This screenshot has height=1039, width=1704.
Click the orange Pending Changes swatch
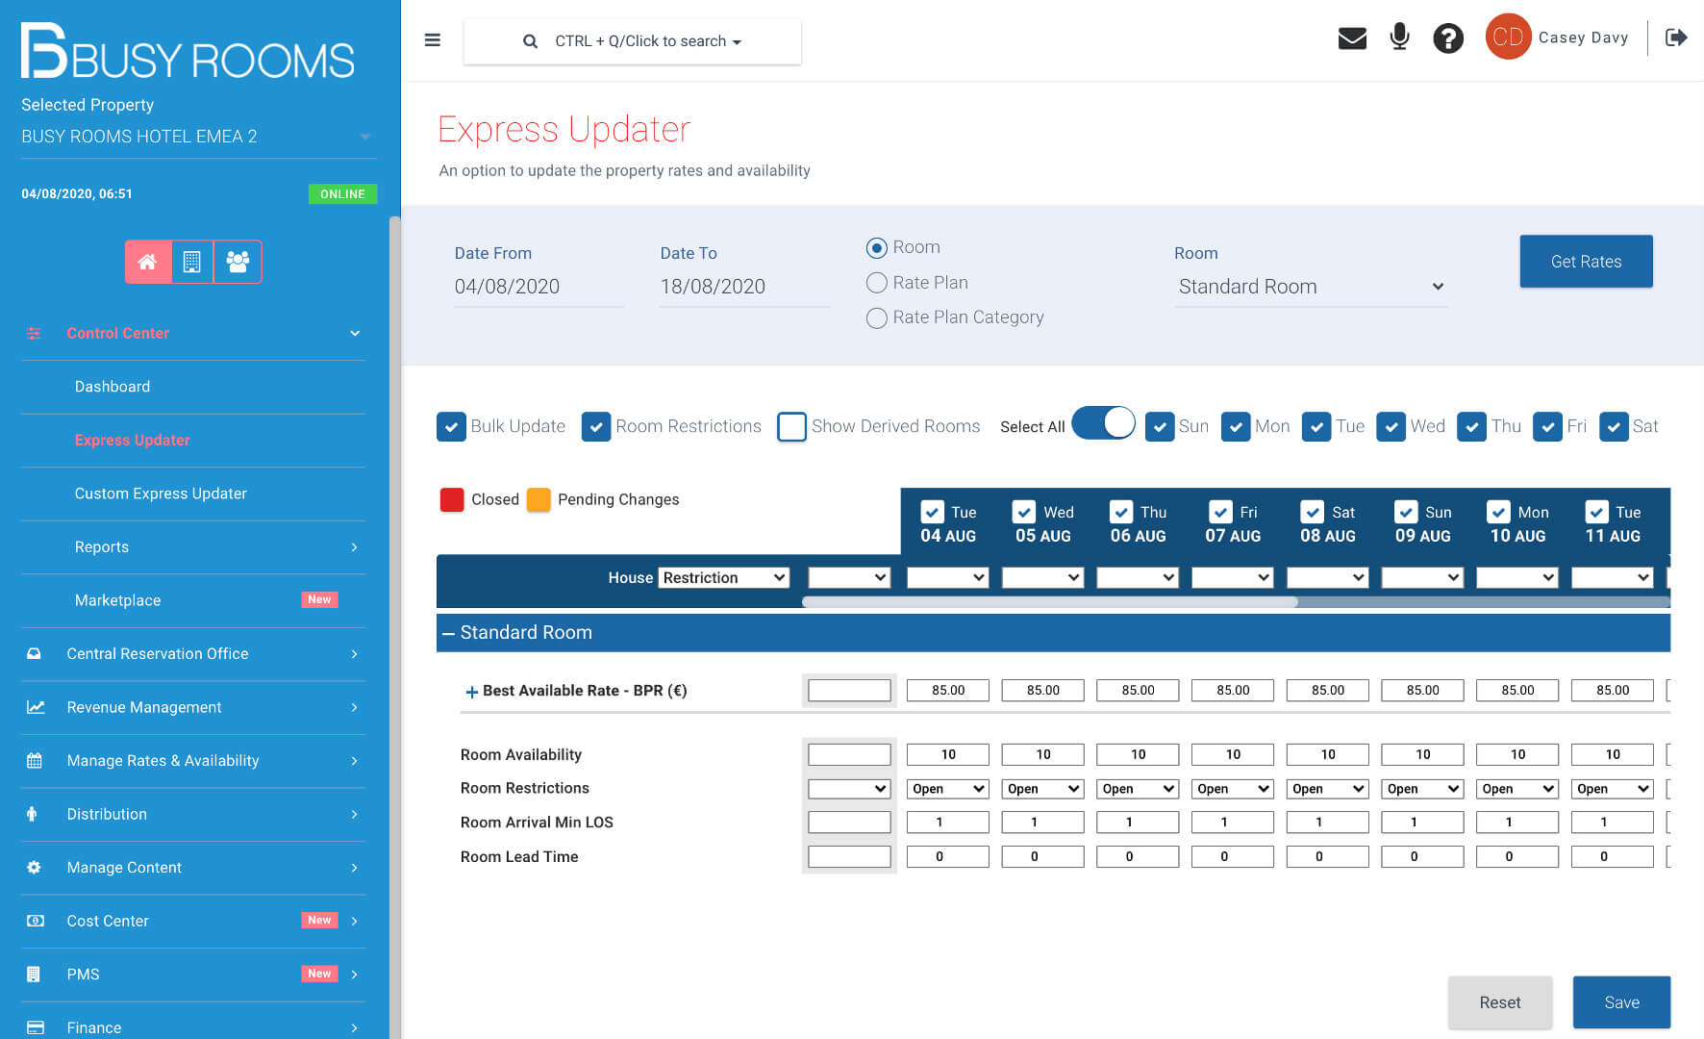tap(539, 499)
